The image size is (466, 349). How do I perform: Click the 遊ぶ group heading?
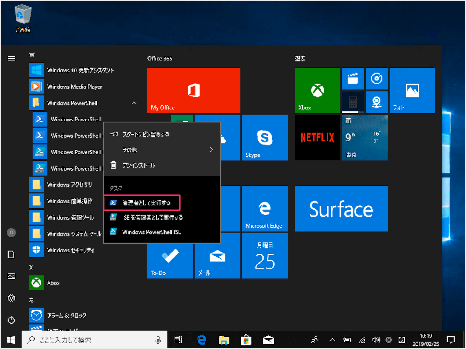[x=300, y=59]
